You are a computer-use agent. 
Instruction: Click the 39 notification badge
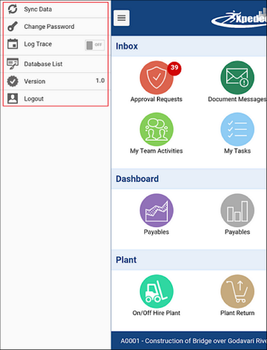point(174,68)
